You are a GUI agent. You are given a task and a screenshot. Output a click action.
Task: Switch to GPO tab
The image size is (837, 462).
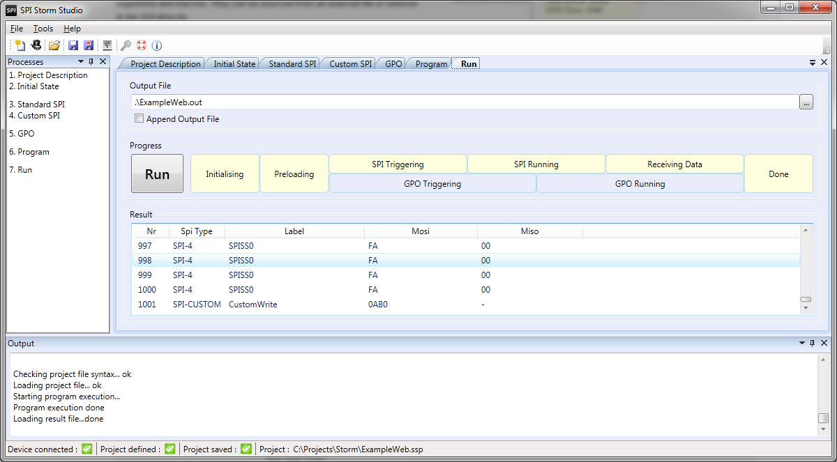(x=393, y=63)
